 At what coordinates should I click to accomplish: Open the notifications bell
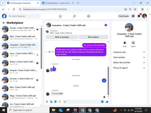139,16
